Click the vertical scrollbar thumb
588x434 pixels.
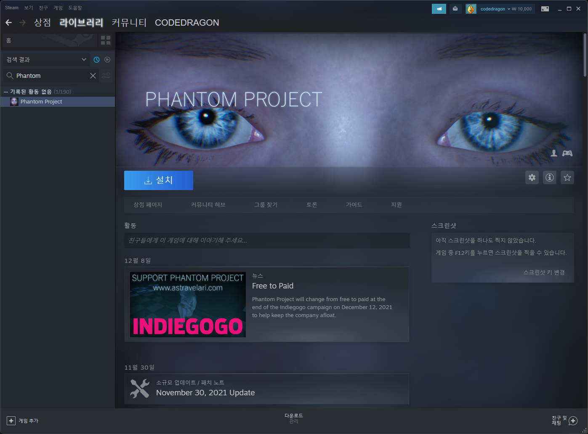(585, 56)
